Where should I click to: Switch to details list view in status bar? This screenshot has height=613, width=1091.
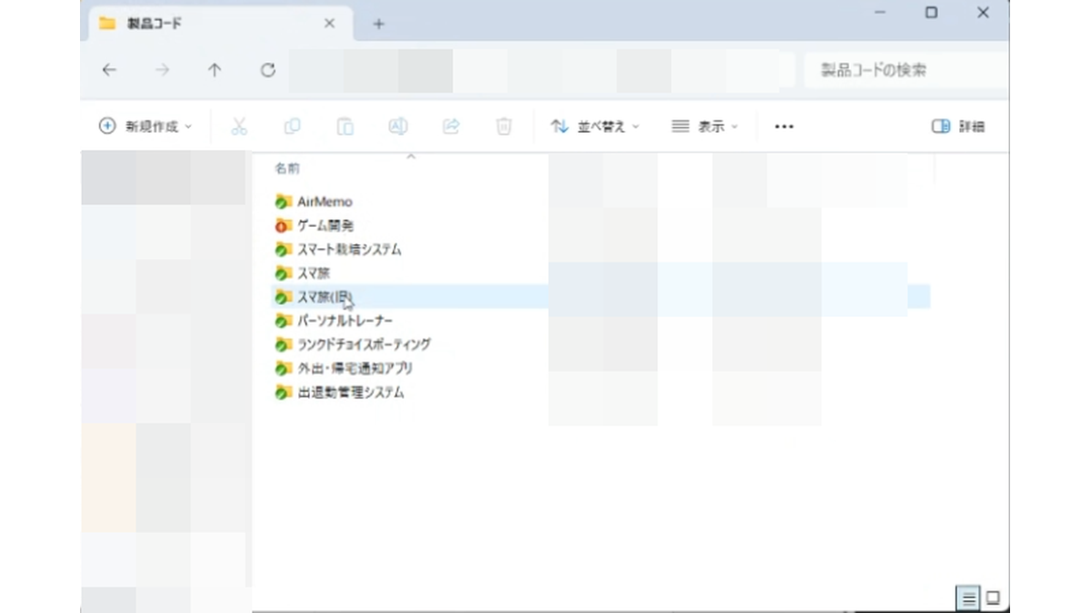[969, 598]
